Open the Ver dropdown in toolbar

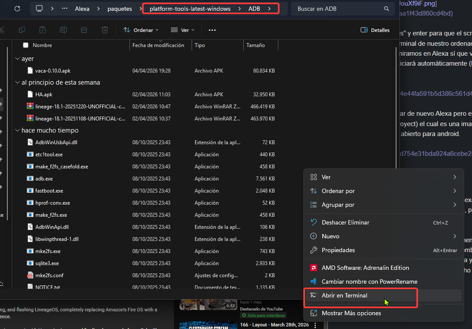[x=183, y=30]
